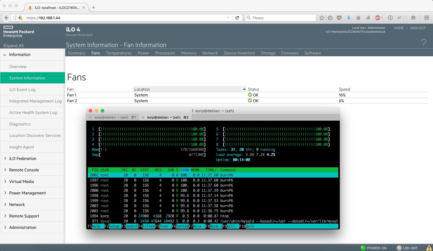Open the Firmware tab
433x251 pixels.
(290, 53)
